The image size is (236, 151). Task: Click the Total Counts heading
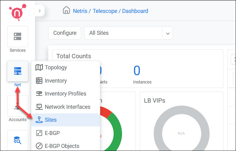pos(74,56)
